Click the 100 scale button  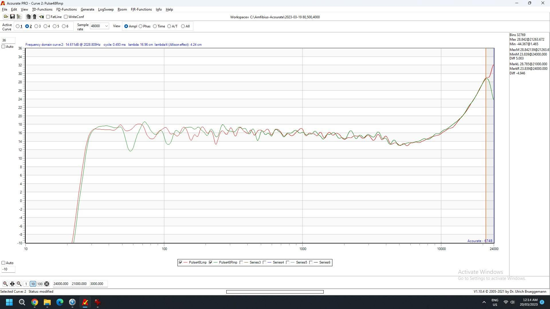click(x=40, y=284)
